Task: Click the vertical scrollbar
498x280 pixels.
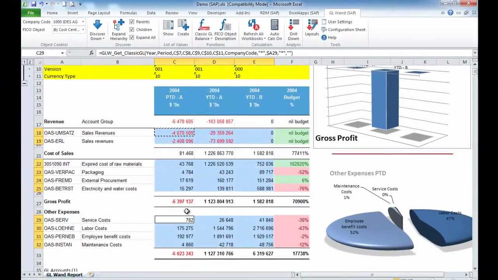Action: (x=475, y=167)
